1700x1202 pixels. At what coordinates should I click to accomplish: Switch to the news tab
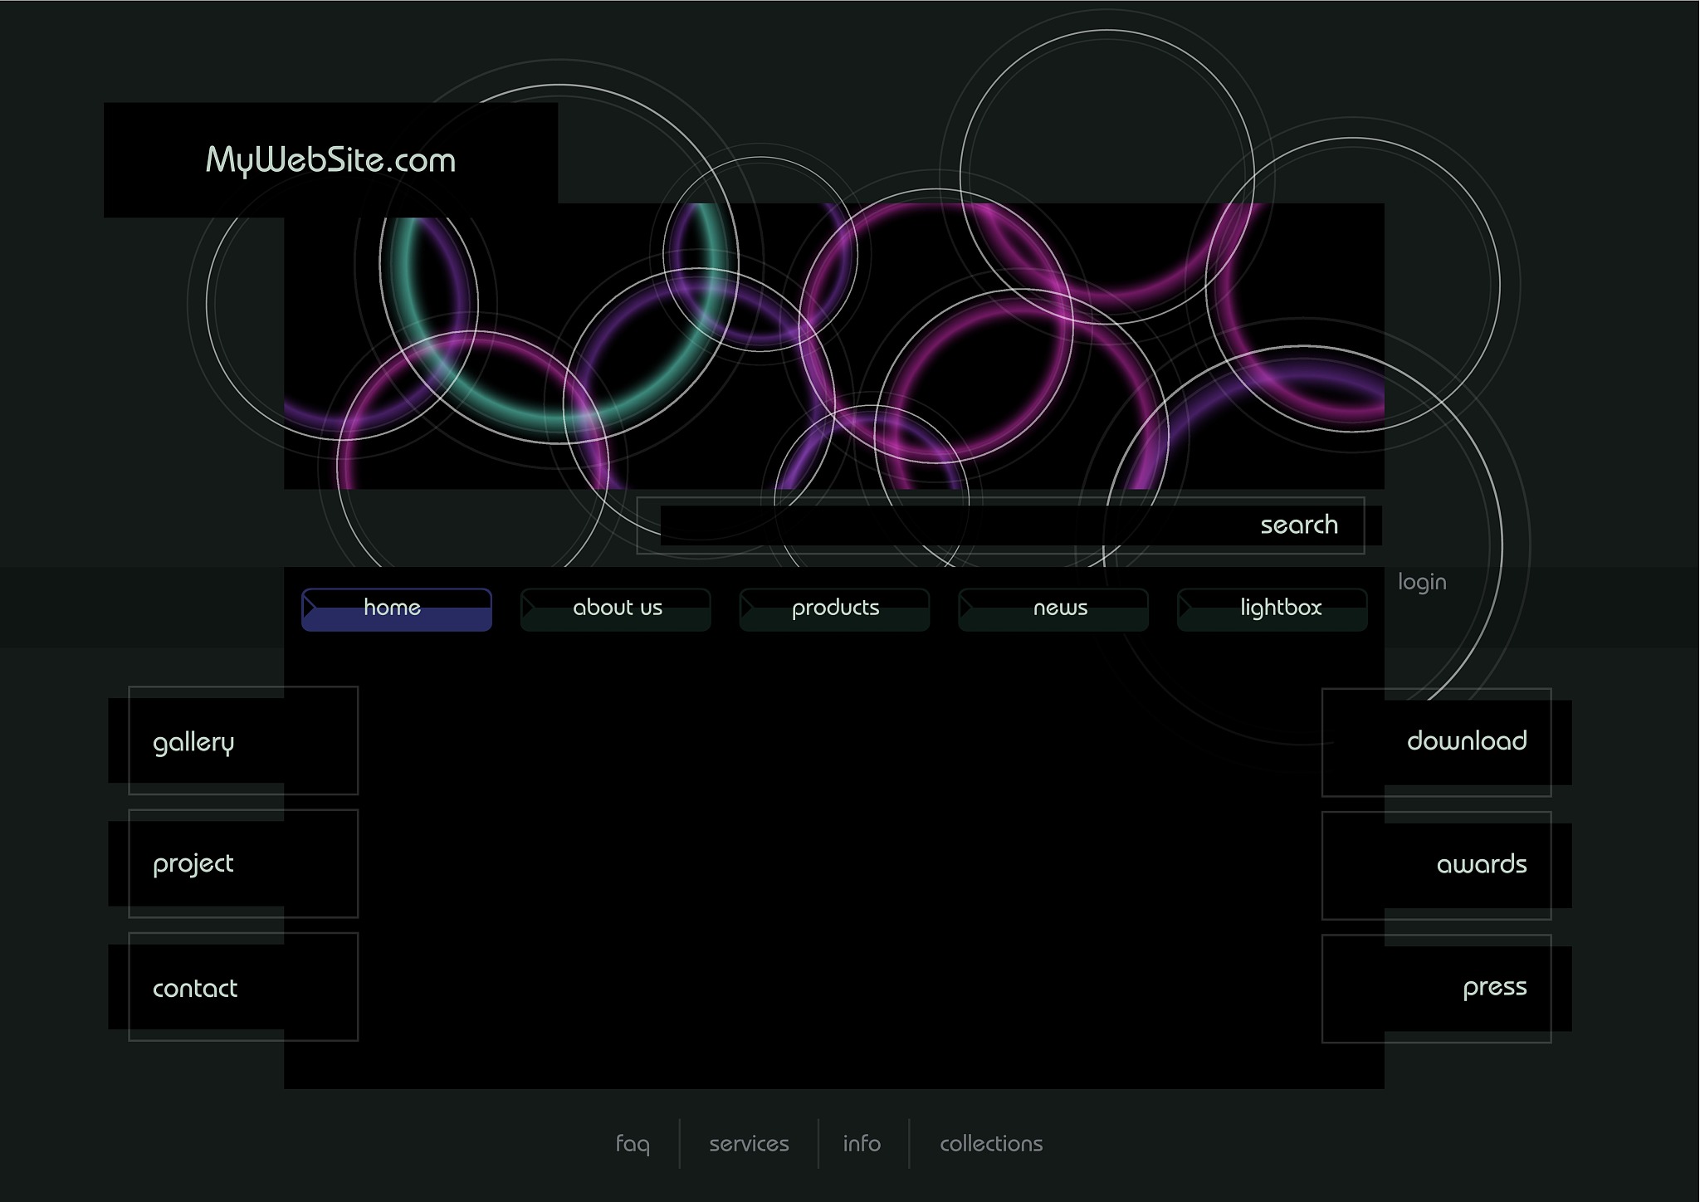1053,609
